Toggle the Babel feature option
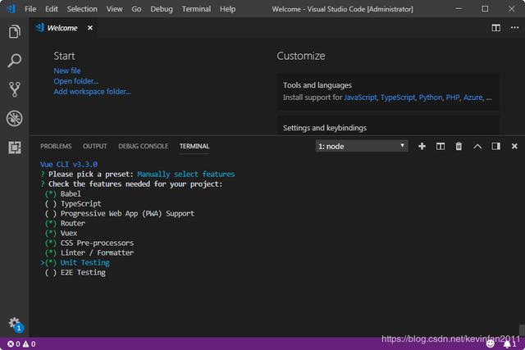525x350 pixels. click(x=62, y=193)
